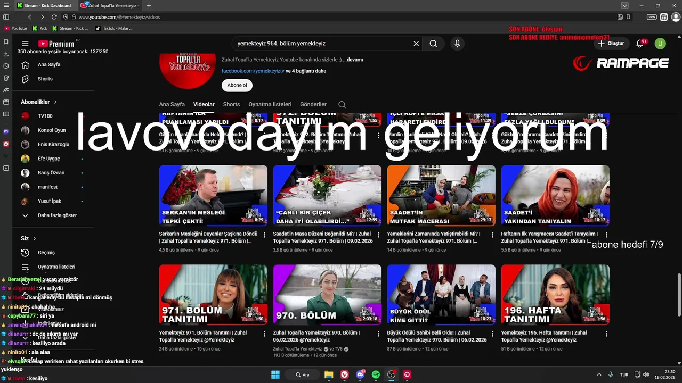The width and height of the screenshot is (682, 383).
Task: Open the Opera sidebar bookmarks icon
Action: [x=6, y=41]
